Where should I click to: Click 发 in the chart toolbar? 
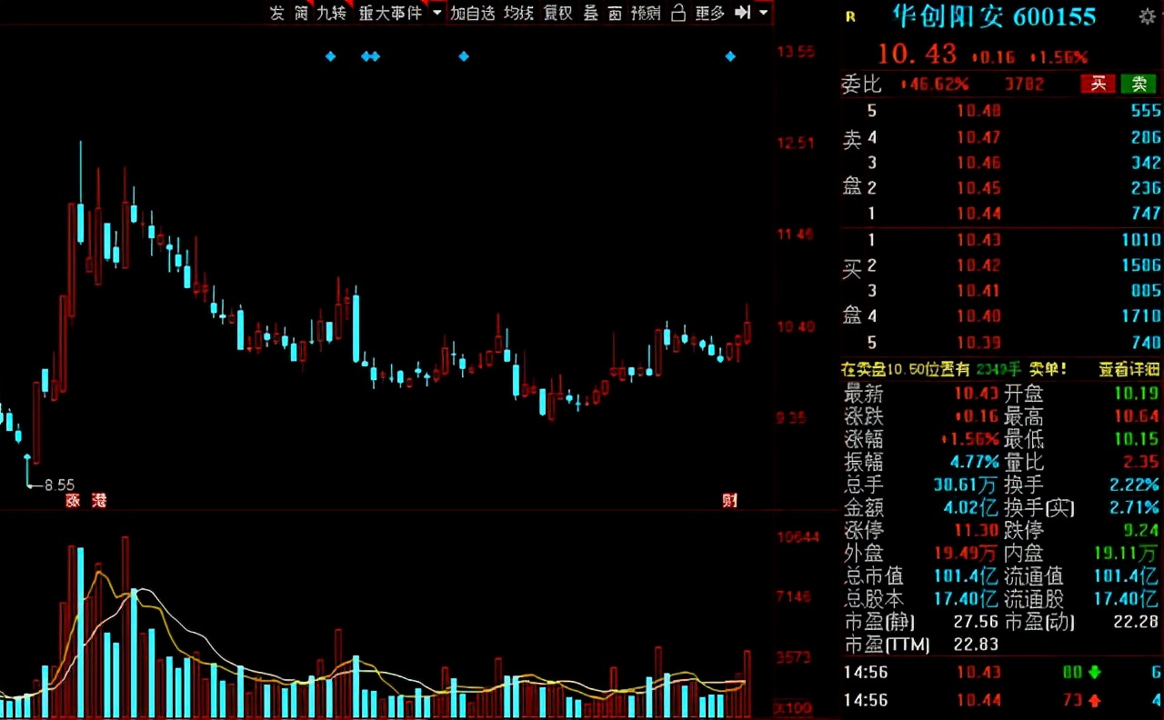[276, 13]
